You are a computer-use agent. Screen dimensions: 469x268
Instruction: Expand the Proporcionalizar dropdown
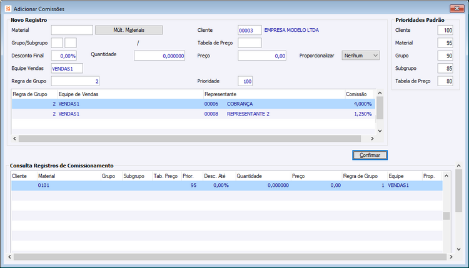[360, 56]
